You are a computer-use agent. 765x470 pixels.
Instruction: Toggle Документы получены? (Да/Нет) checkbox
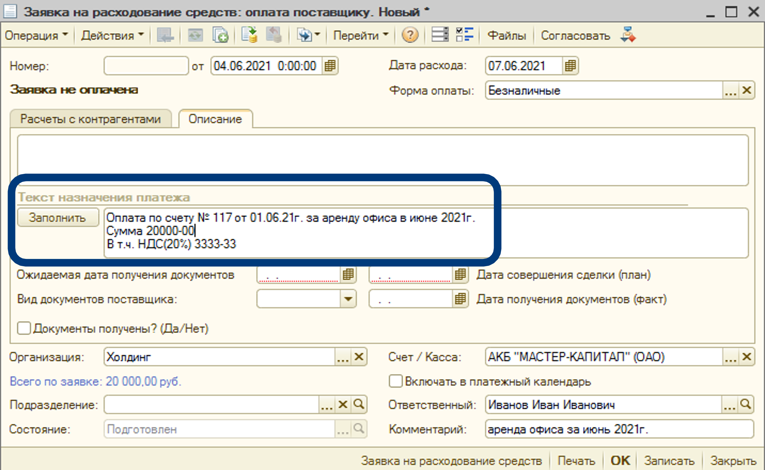[24, 328]
